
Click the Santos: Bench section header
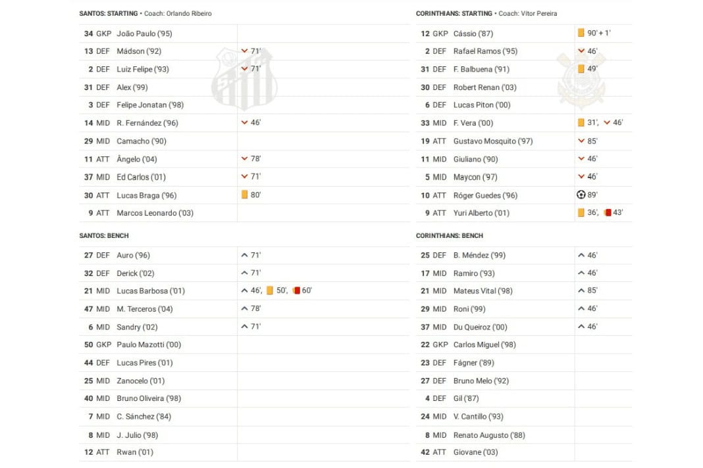[x=104, y=235]
